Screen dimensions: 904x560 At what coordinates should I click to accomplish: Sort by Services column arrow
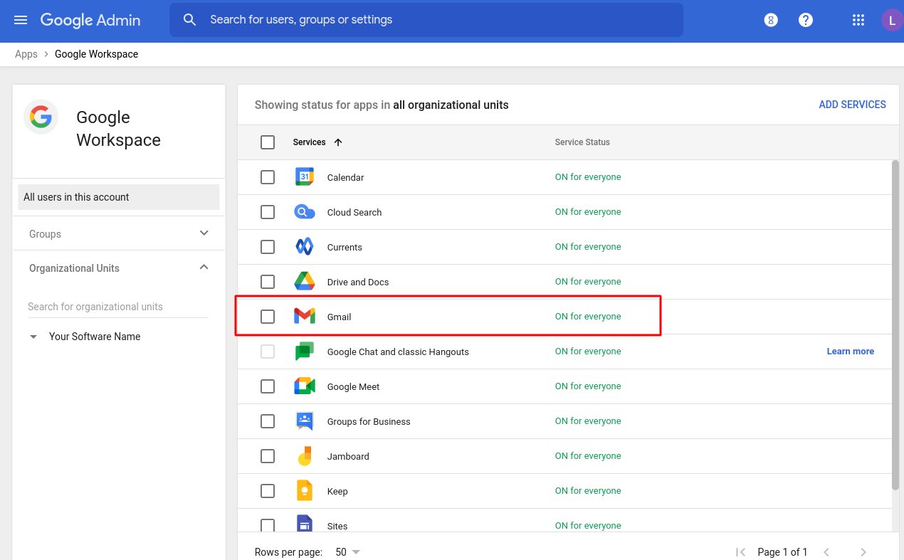(338, 142)
